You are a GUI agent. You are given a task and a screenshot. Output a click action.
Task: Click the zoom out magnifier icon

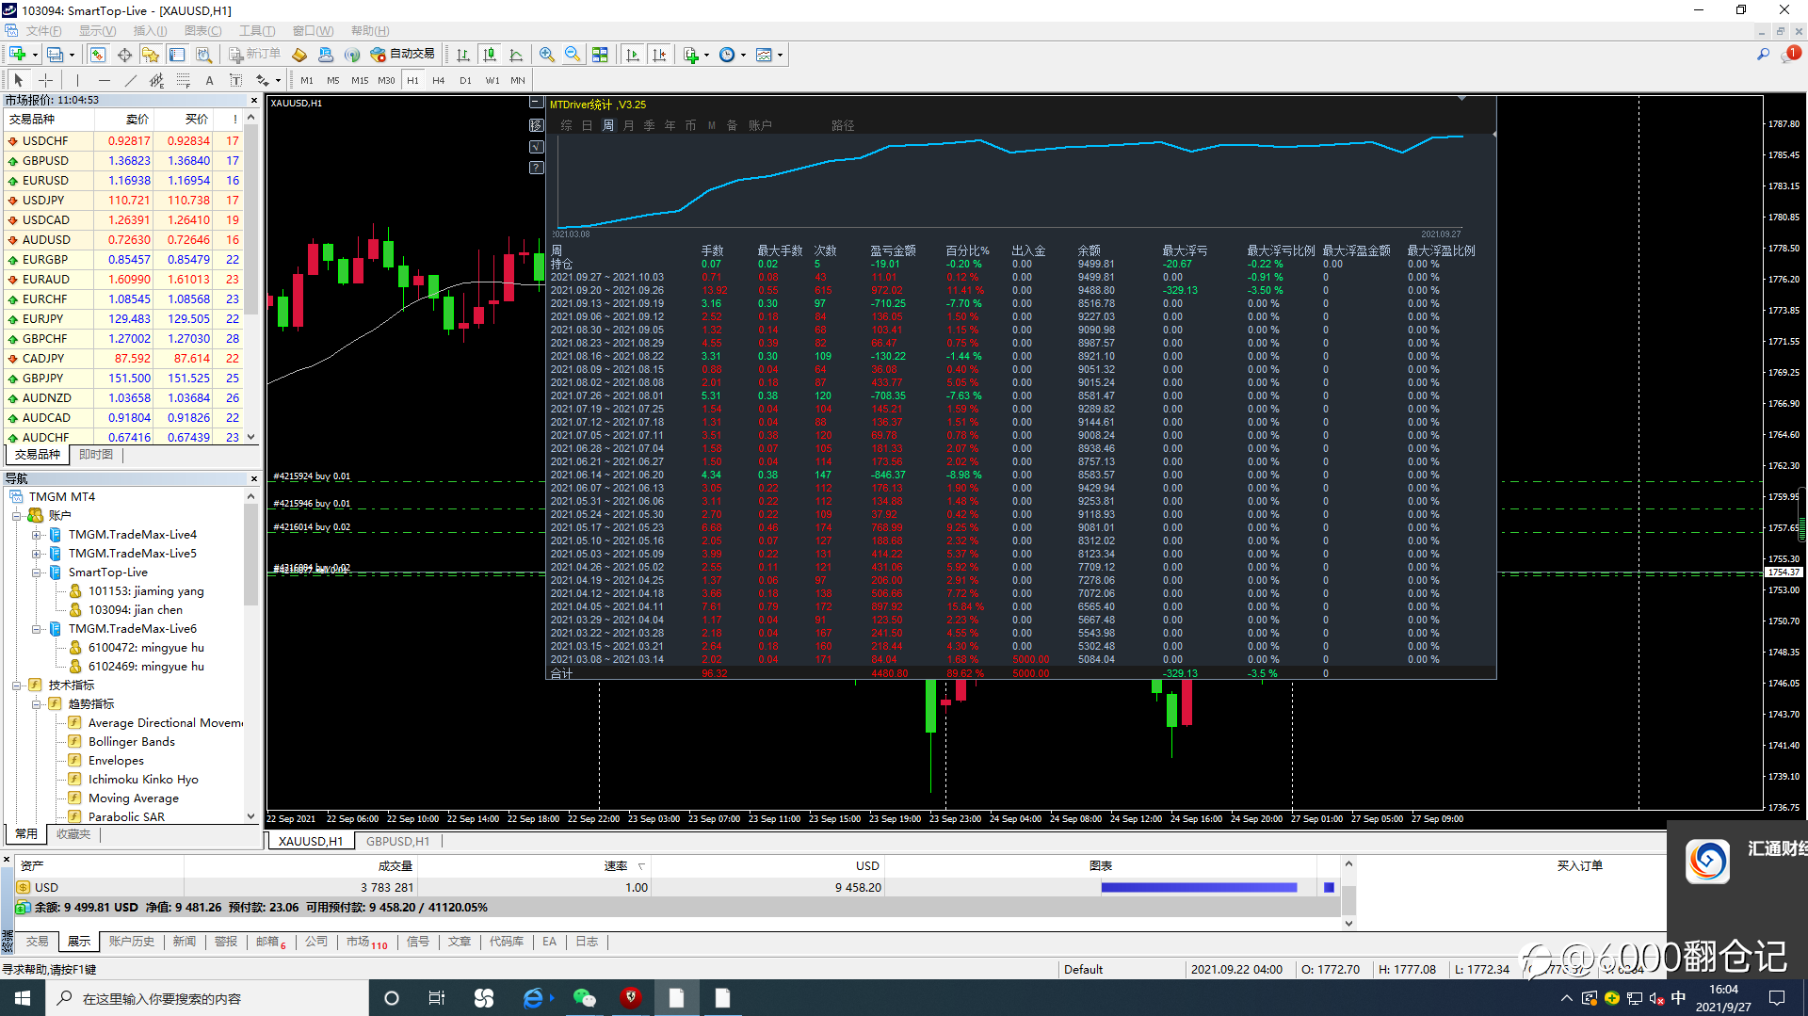572,55
